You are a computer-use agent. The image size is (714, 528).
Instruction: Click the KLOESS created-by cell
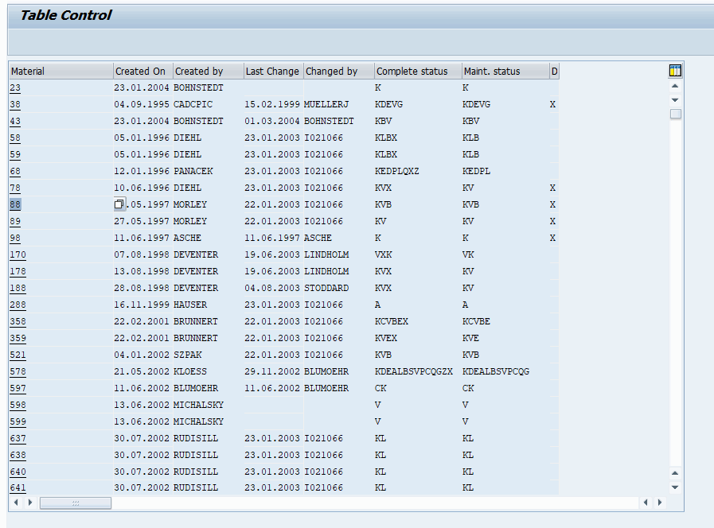pos(190,371)
